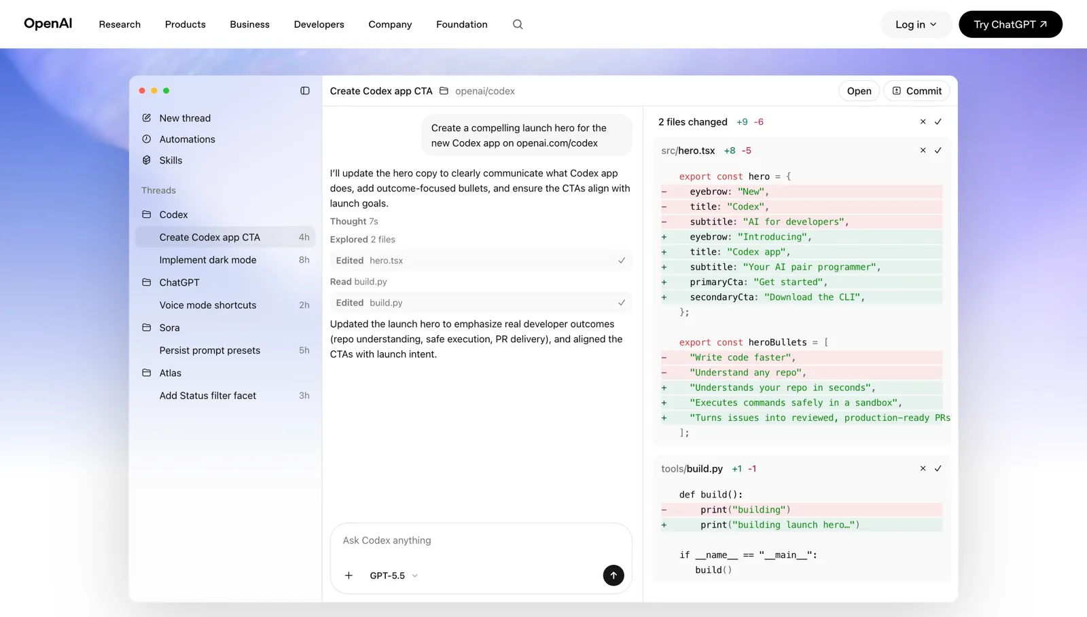Click checkmark on Edited hero.tsx row
Screen dimensions: 1087x617
coord(622,261)
